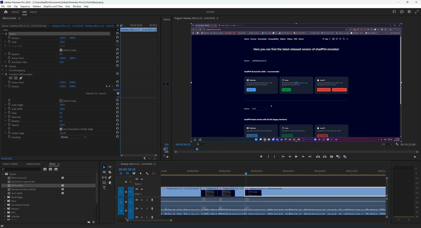Select the Selection tool arrow
Screen dimensions: 421x228
pos(104,167)
